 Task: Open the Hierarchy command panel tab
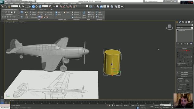coord(183,22)
